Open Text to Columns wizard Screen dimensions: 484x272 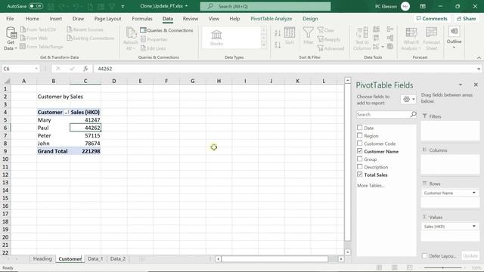[x=361, y=39]
